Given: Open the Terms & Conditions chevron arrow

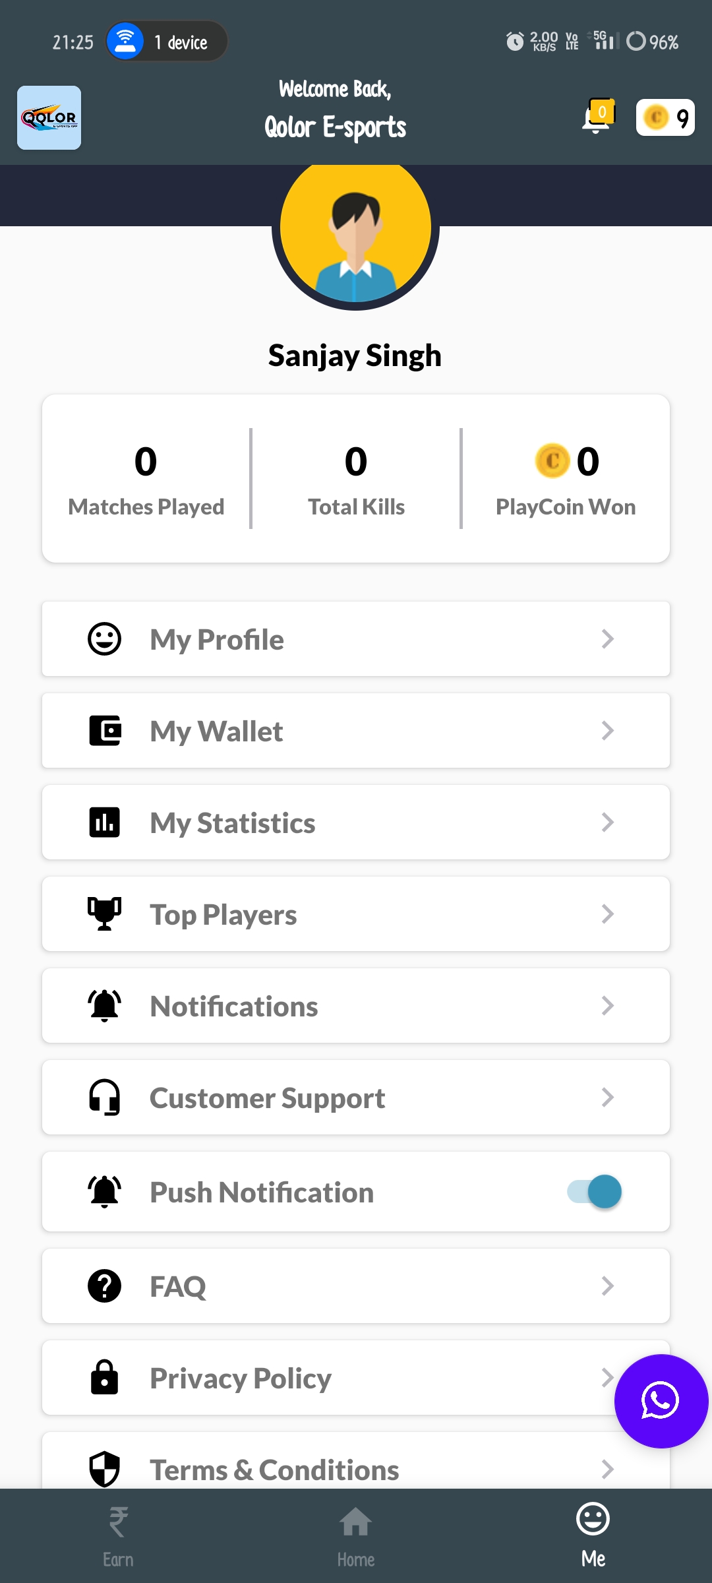Looking at the screenshot, I should coord(608,1470).
